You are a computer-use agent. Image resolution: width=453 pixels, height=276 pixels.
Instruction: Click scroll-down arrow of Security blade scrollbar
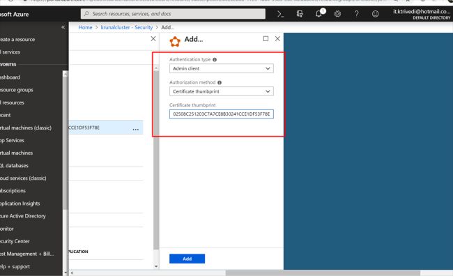[x=156, y=266]
